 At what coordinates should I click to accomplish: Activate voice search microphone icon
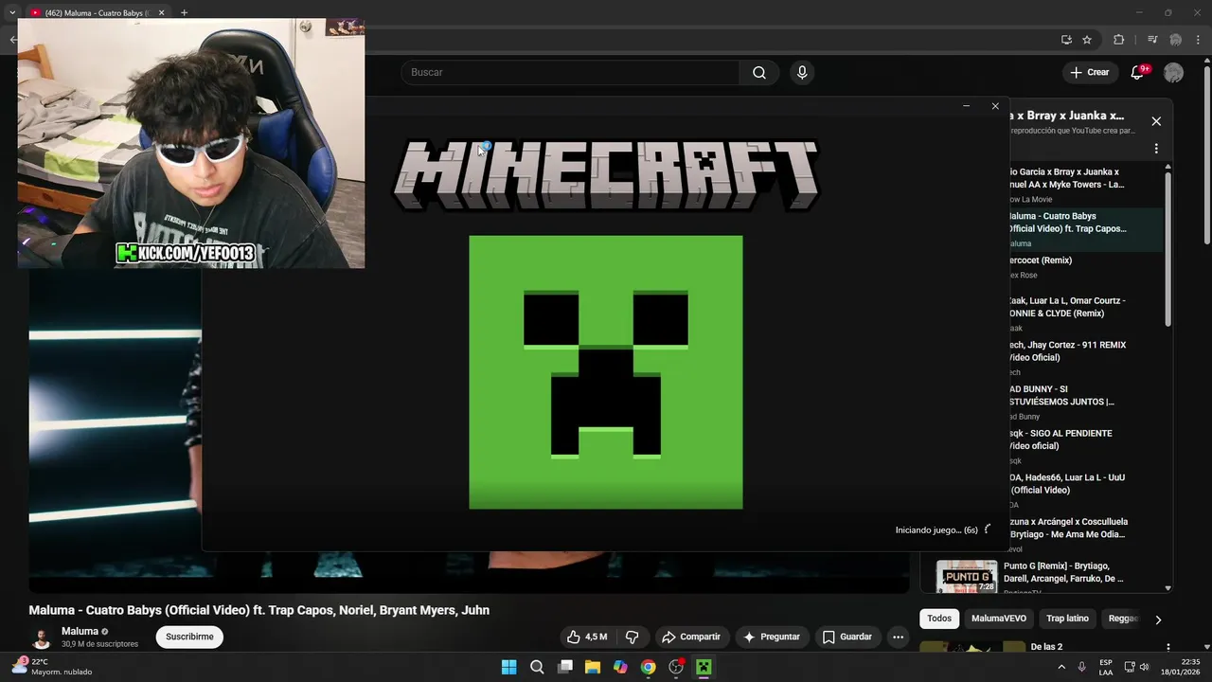pos(802,73)
